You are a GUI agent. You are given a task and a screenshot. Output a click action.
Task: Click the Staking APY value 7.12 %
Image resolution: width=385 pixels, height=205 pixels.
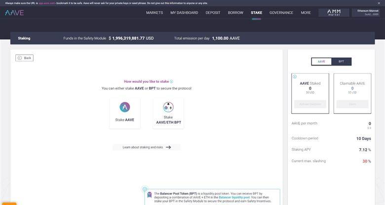coord(365,150)
